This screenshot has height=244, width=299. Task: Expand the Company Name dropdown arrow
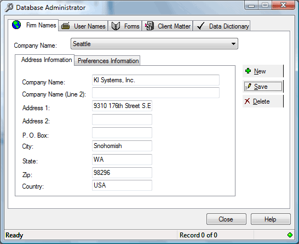point(233,44)
